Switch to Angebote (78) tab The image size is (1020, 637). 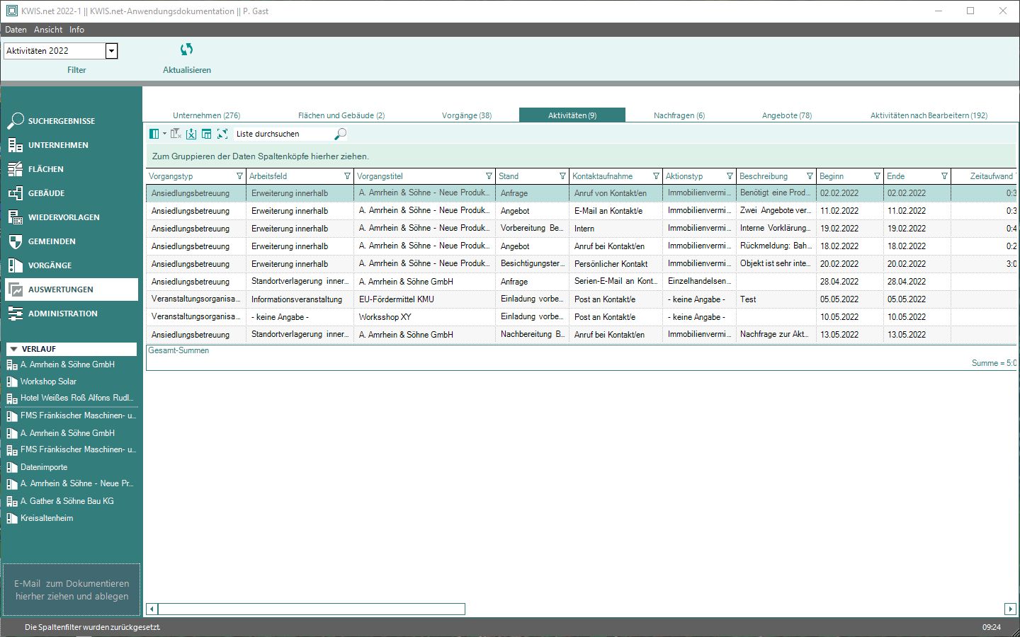[x=787, y=115]
